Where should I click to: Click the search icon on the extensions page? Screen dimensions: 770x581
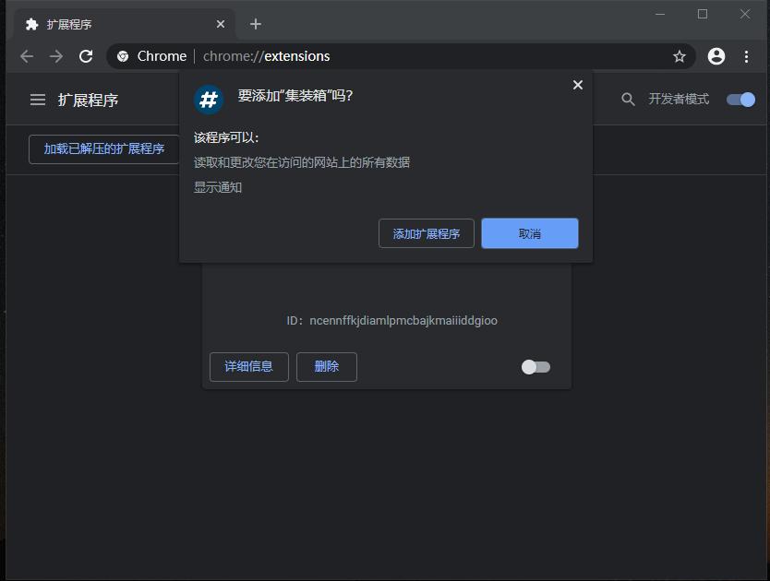click(x=628, y=99)
